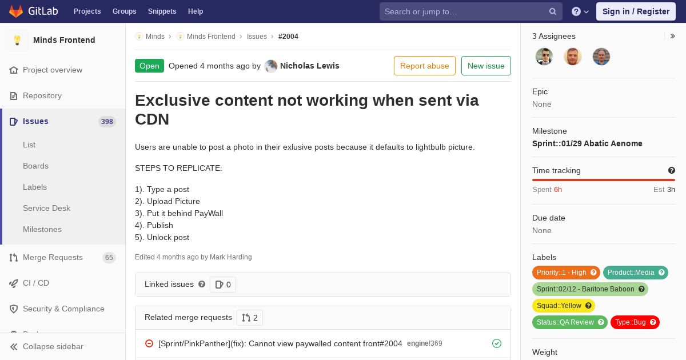Click the Issues 398 count badge

[107, 122]
